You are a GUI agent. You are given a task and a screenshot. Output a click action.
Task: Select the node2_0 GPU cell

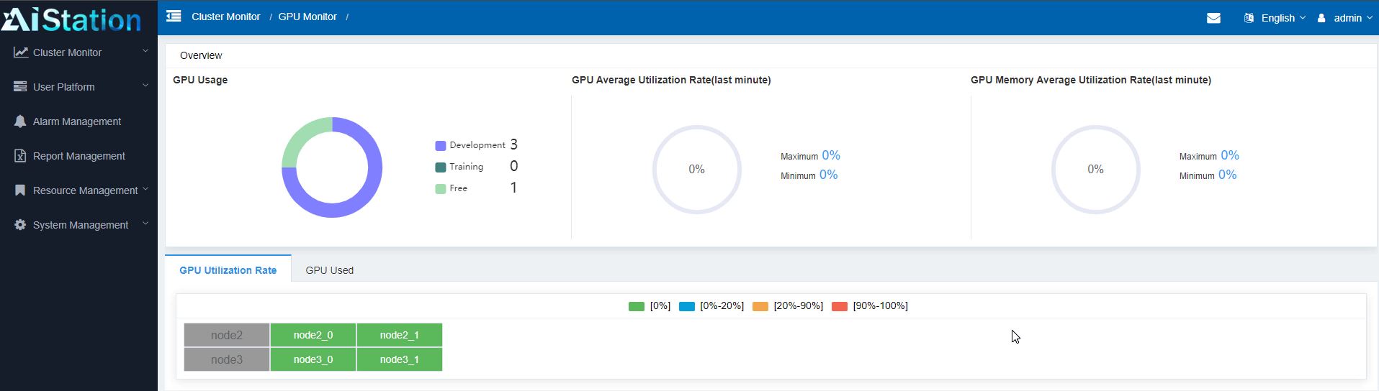313,335
